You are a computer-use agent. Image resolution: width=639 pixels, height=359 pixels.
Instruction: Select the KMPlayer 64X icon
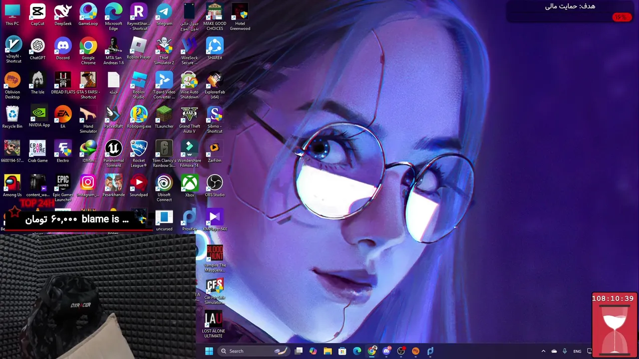215,220
